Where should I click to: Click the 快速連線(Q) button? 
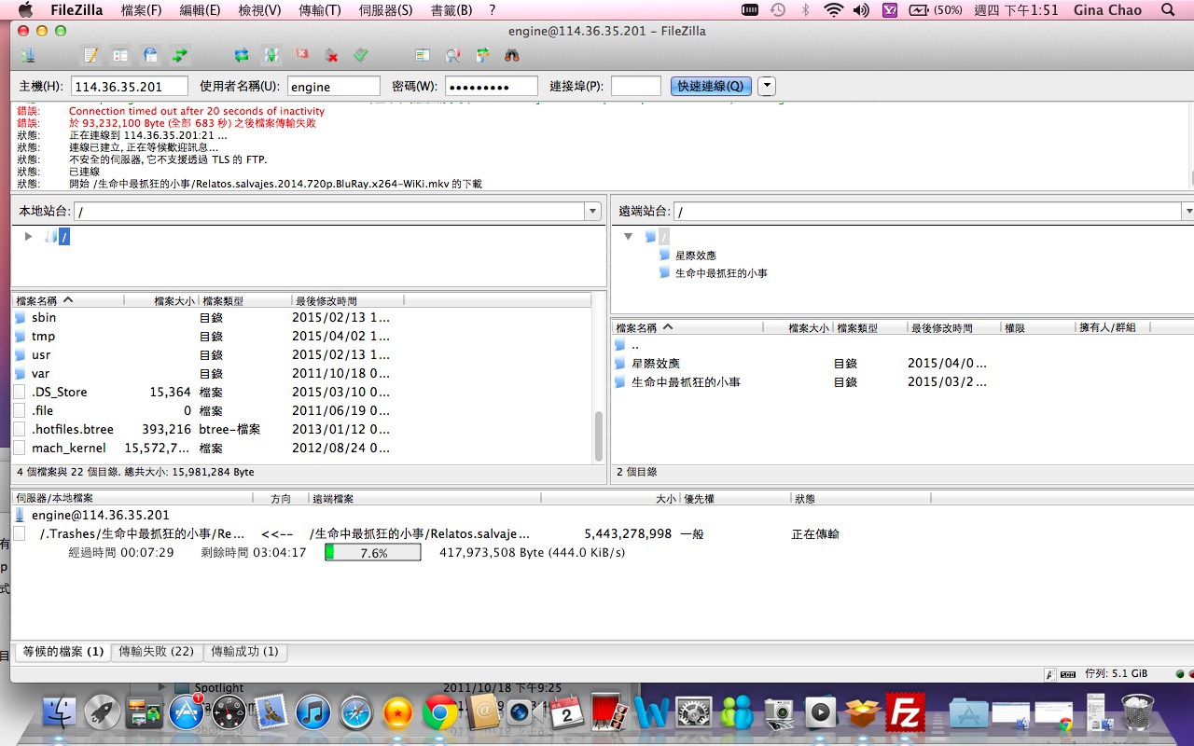coord(710,86)
